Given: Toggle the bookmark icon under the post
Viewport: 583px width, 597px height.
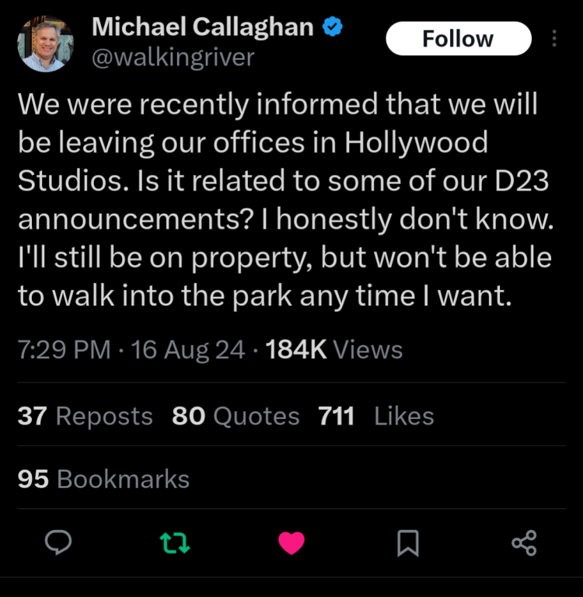Looking at the screenshot, I should point(407,543).
